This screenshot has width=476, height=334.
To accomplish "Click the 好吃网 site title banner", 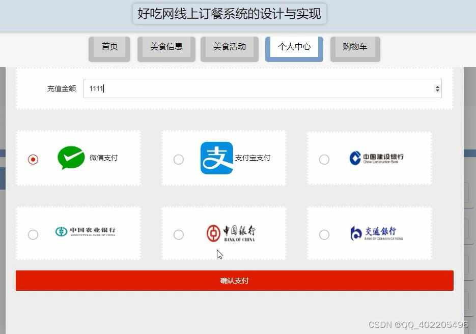I will [228, 14].
